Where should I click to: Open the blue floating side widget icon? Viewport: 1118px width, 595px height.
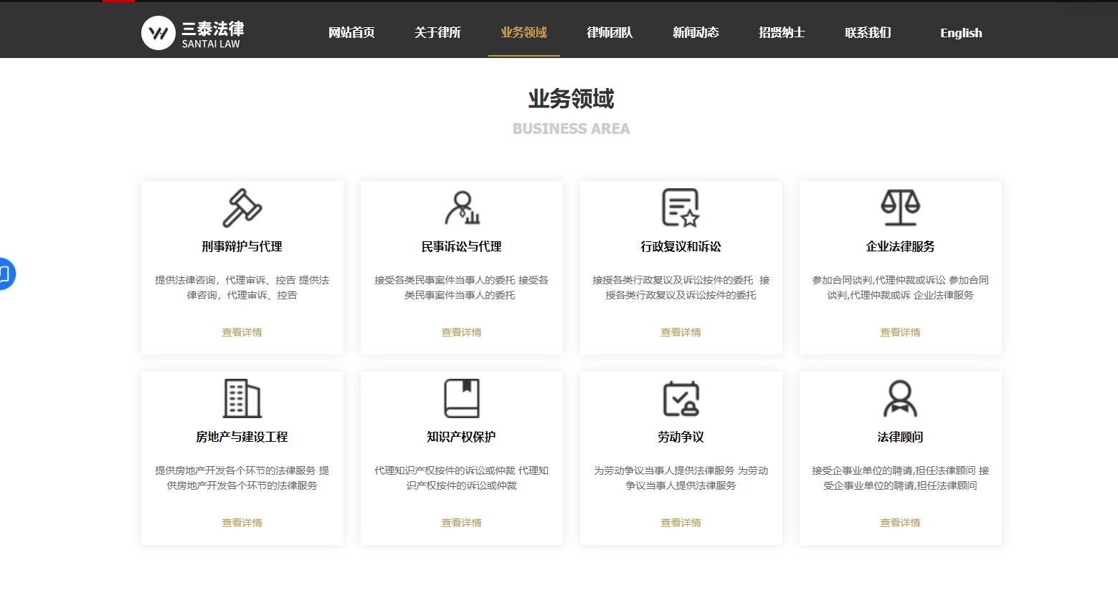pyautogui.click(x=6, y=274)
